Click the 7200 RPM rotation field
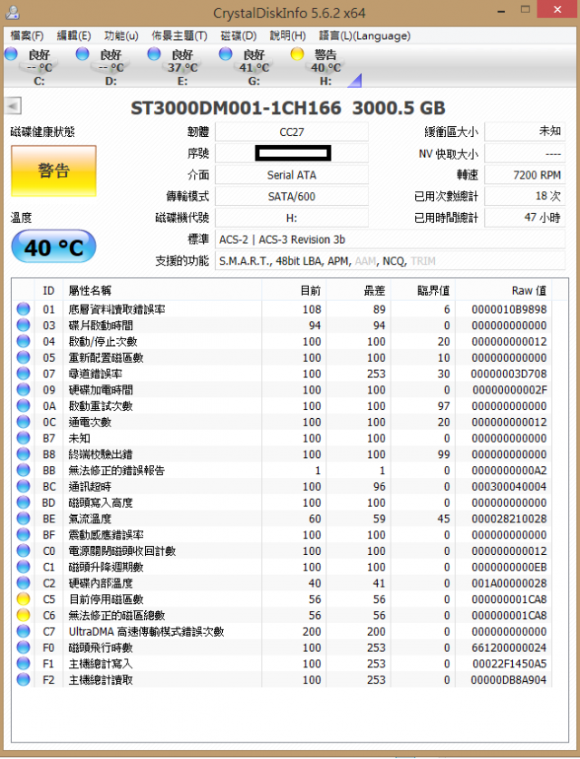 (x=525, y=175)
